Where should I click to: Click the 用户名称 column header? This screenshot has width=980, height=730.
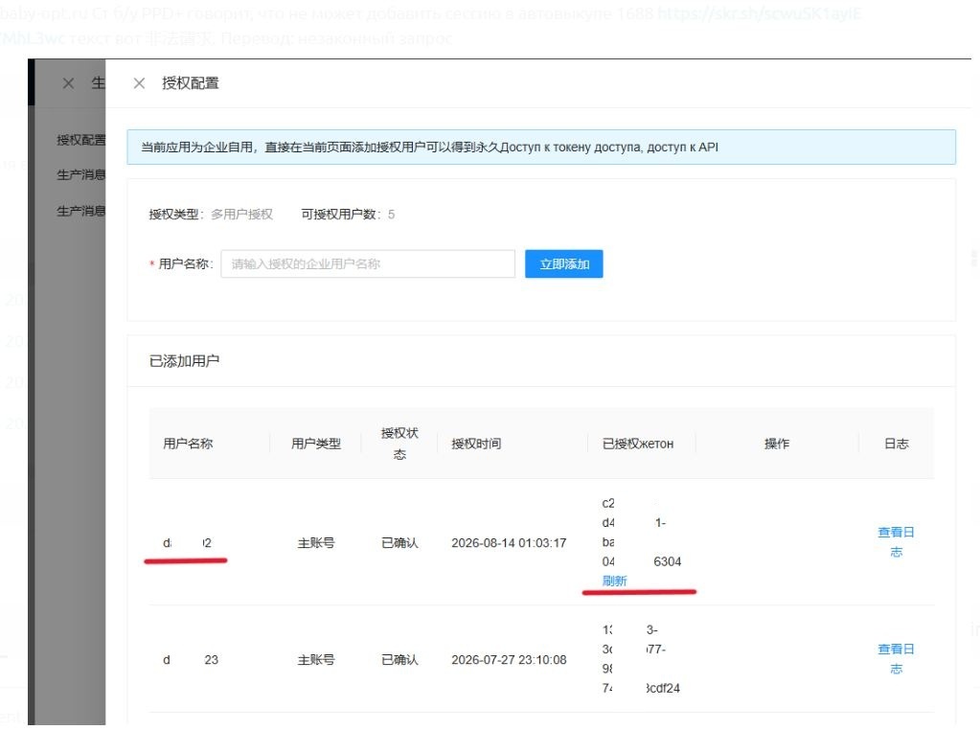pyautogui.click(x=188, y=444)
